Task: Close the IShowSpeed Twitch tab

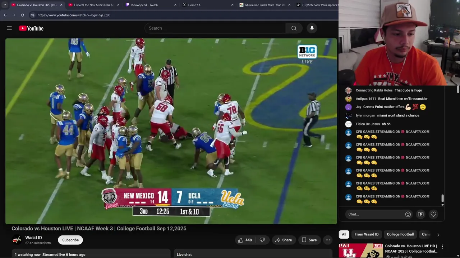Action: [x=175, y=5]
